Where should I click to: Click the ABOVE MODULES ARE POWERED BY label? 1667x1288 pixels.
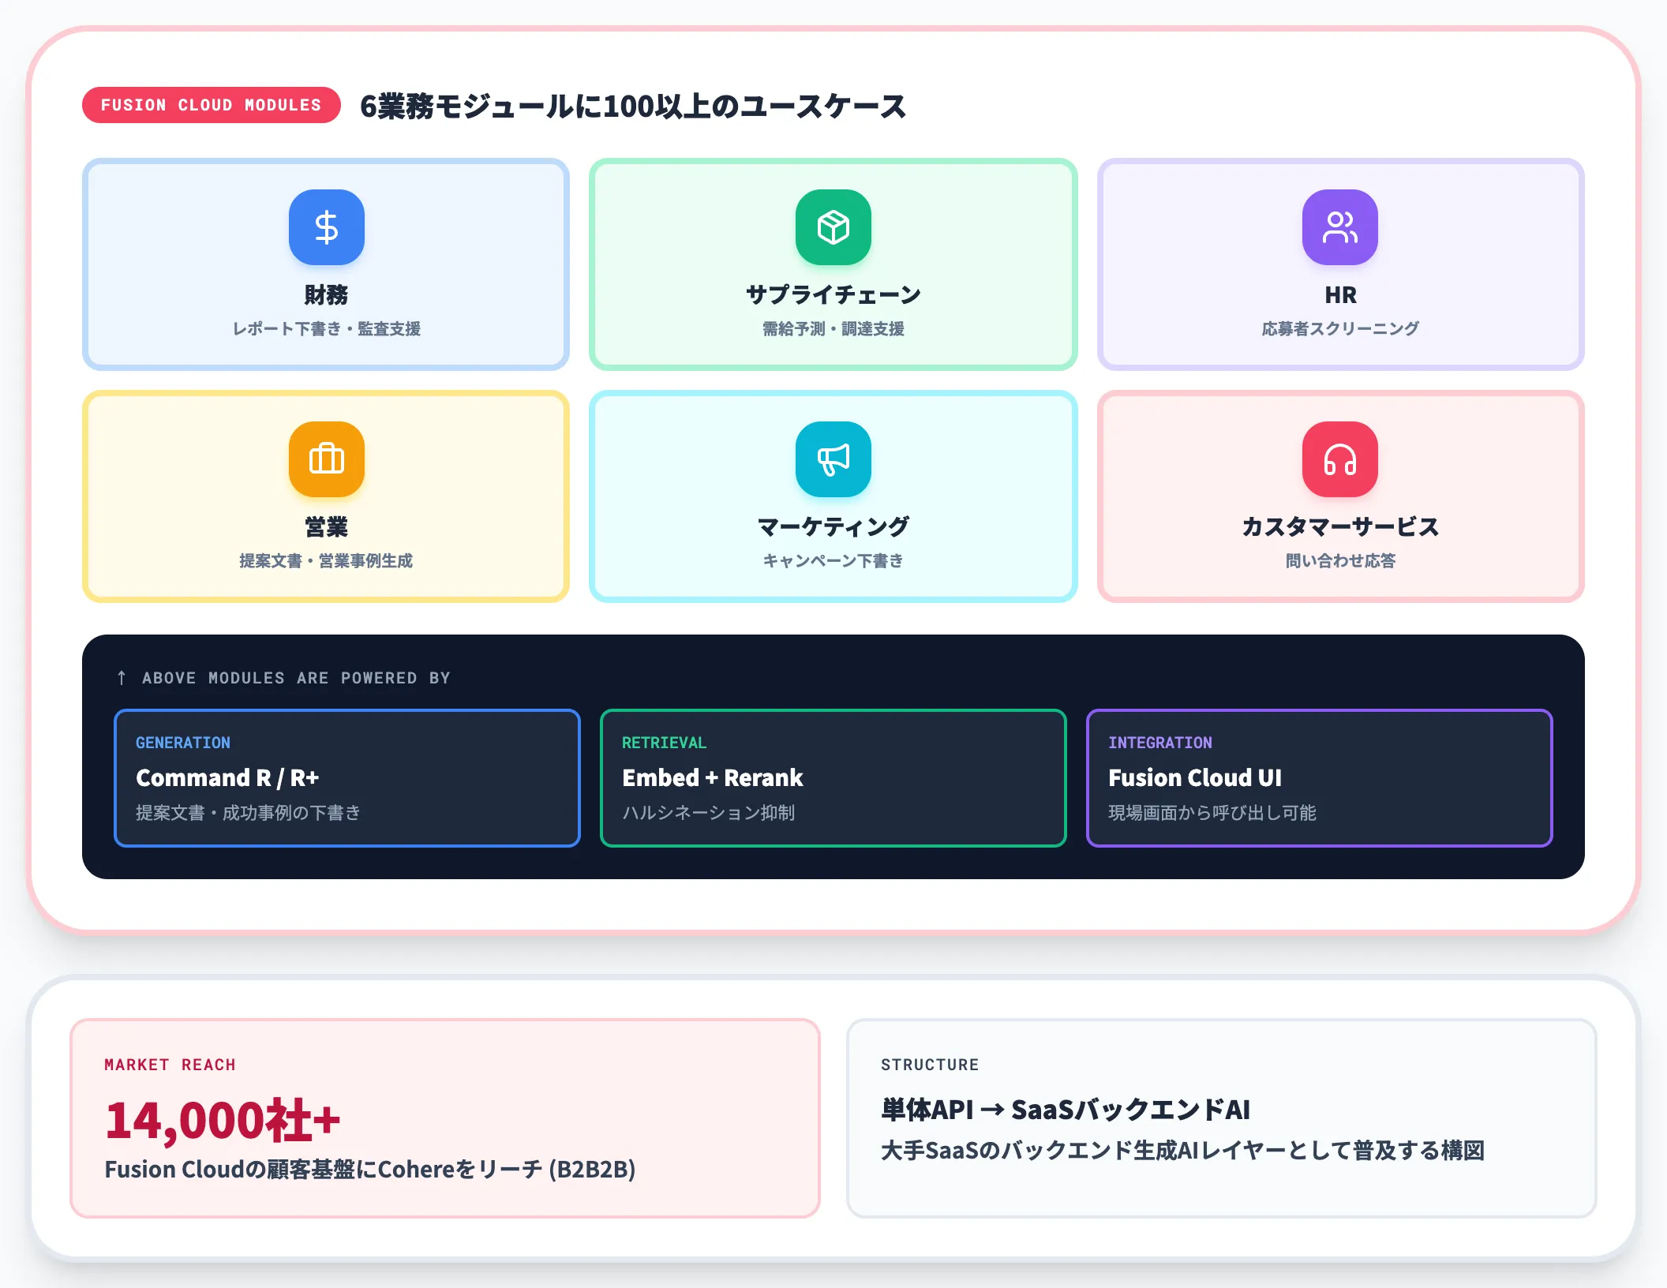click(296, 678)
